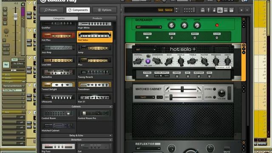Load the Tweed Delight amp
Viewport: 272px width, 153px height.
(58, 86)
